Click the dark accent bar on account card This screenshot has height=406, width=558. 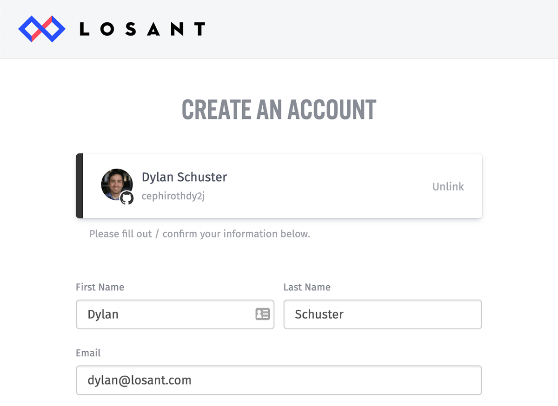(x=80, y=186)
